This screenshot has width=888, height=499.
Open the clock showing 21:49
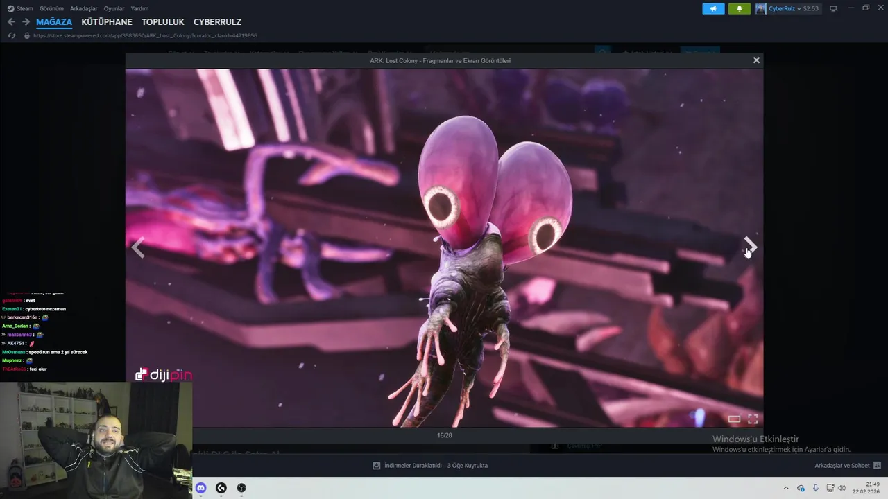(866, 488)
